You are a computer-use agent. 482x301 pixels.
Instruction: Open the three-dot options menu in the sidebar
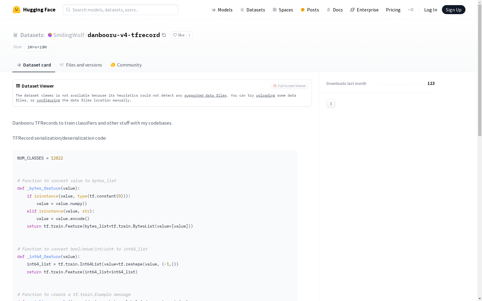pyautogui.click(x=331, y=104)
